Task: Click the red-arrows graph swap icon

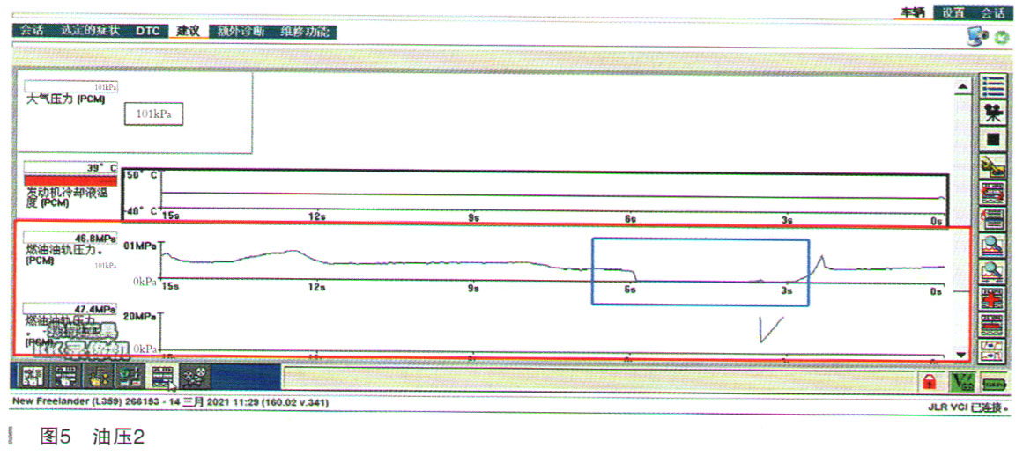Action: [993, 193]
